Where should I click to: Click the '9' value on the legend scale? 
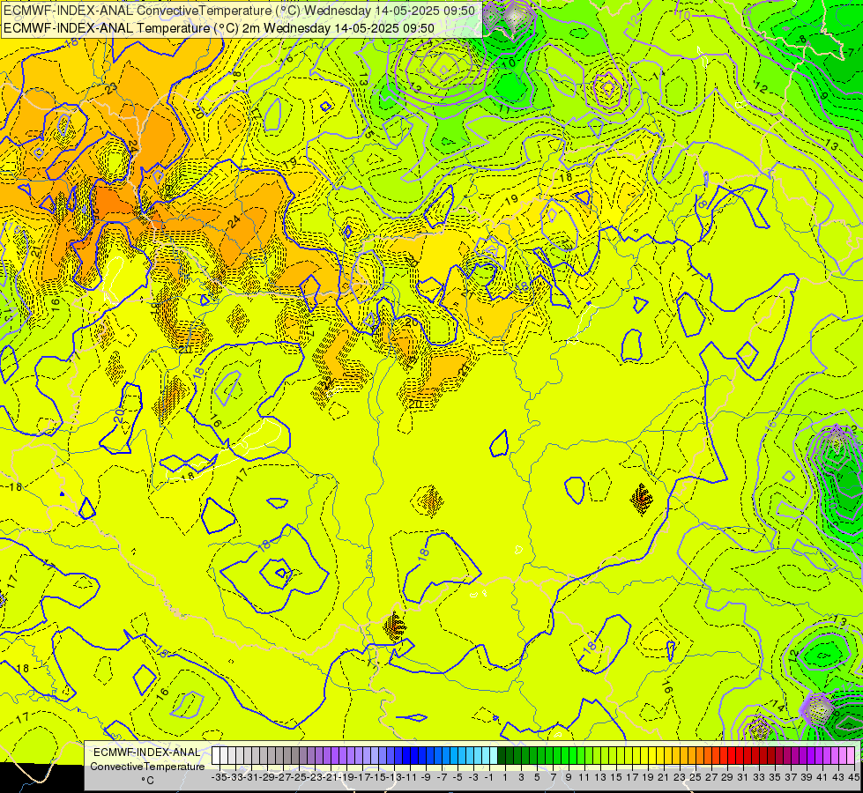(x=569, y=777)
